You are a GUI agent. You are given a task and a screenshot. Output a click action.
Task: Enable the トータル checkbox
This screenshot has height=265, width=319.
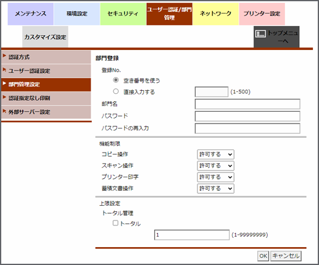pos(115,223)
